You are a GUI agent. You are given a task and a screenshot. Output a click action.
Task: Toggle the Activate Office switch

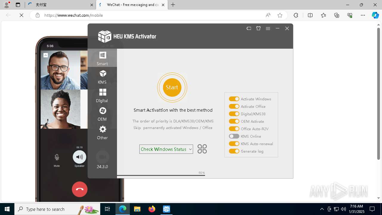pyautogui.click(x=234, y=106)
